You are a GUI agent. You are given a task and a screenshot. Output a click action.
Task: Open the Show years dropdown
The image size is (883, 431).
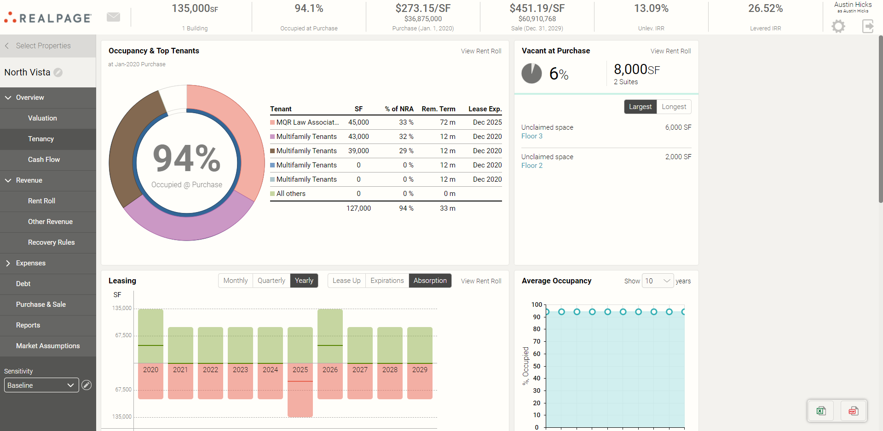tap(658, 281)
